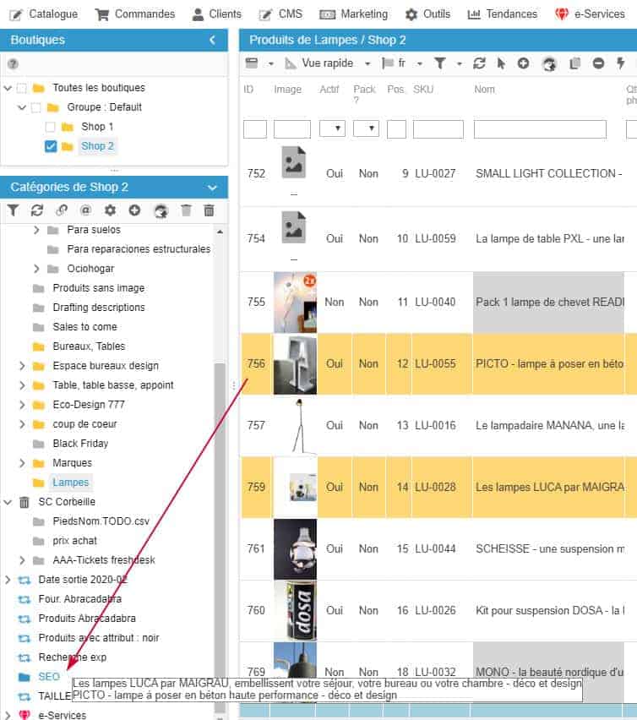Tick the Toutes les boutiques checkbox
The height and width of the screenshot is (720, 637).
pos(22,88)
